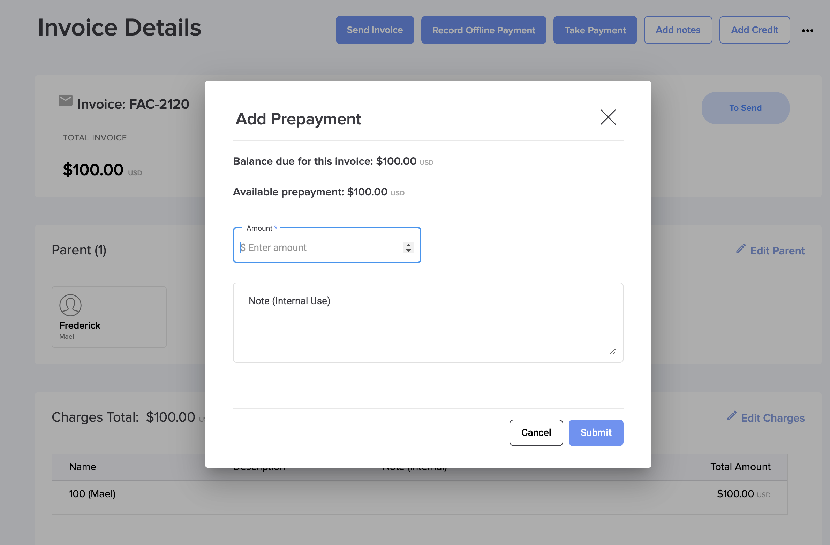Click the note textarea resize handle

613,352
